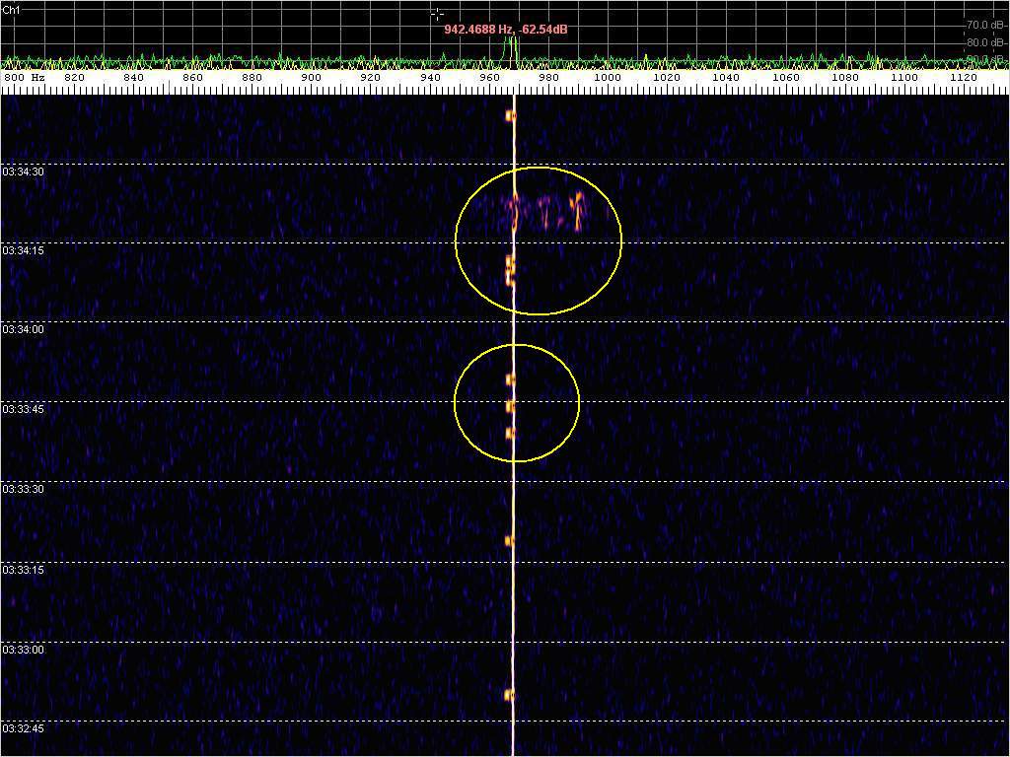This screenshot has width=1010, height=757.
Task: Click the crosshair cursor in the spectrum graph
Action: point(437,14)
